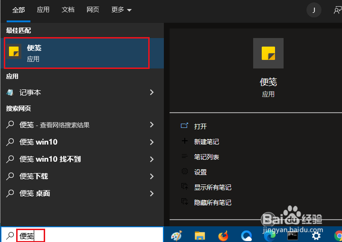Choose 笔记列表 action
The image size is (342, 242).
(x=207, y=157)
